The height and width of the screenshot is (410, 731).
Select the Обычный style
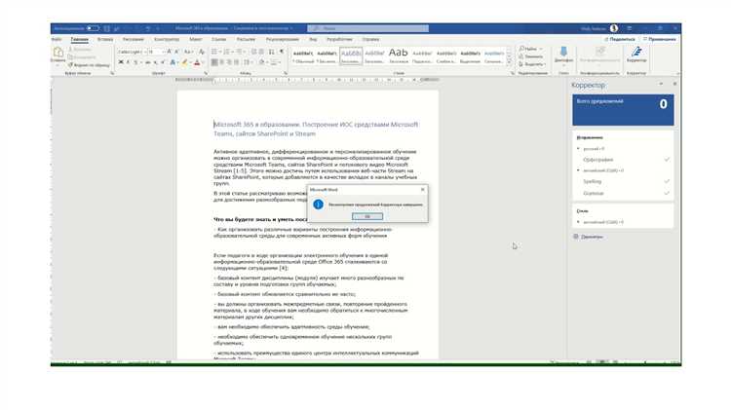point(303,56)
